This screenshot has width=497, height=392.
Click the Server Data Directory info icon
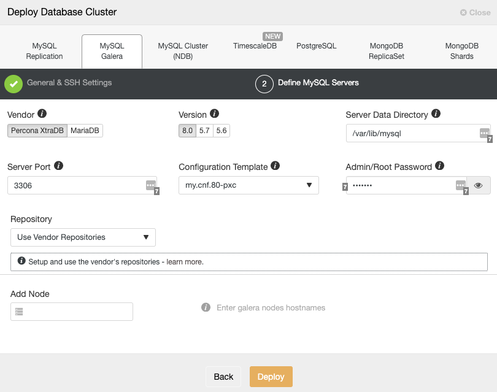click(436, 113)
